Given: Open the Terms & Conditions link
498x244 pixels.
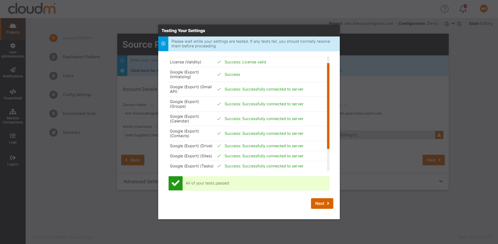Looking at the screenshot, I should pos(49,237).
